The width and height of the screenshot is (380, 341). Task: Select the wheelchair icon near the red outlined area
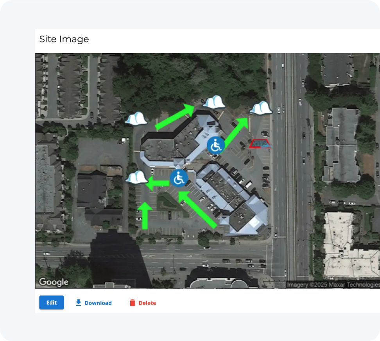[x=216, y=145]
